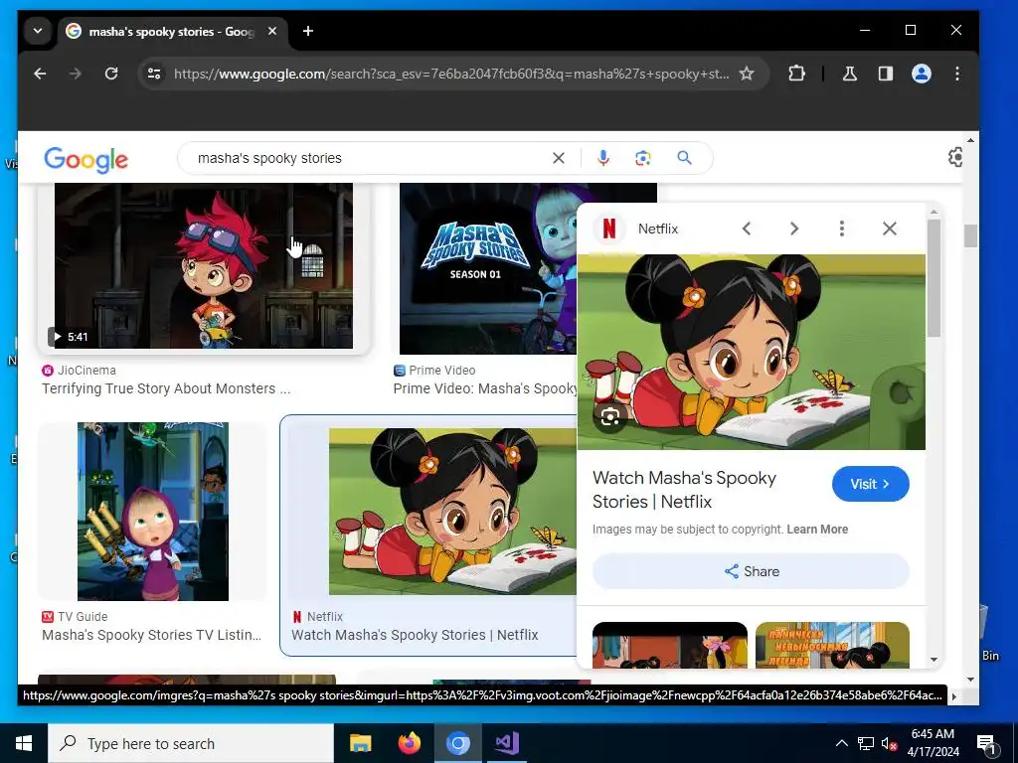Share this image

pos(752,571)
